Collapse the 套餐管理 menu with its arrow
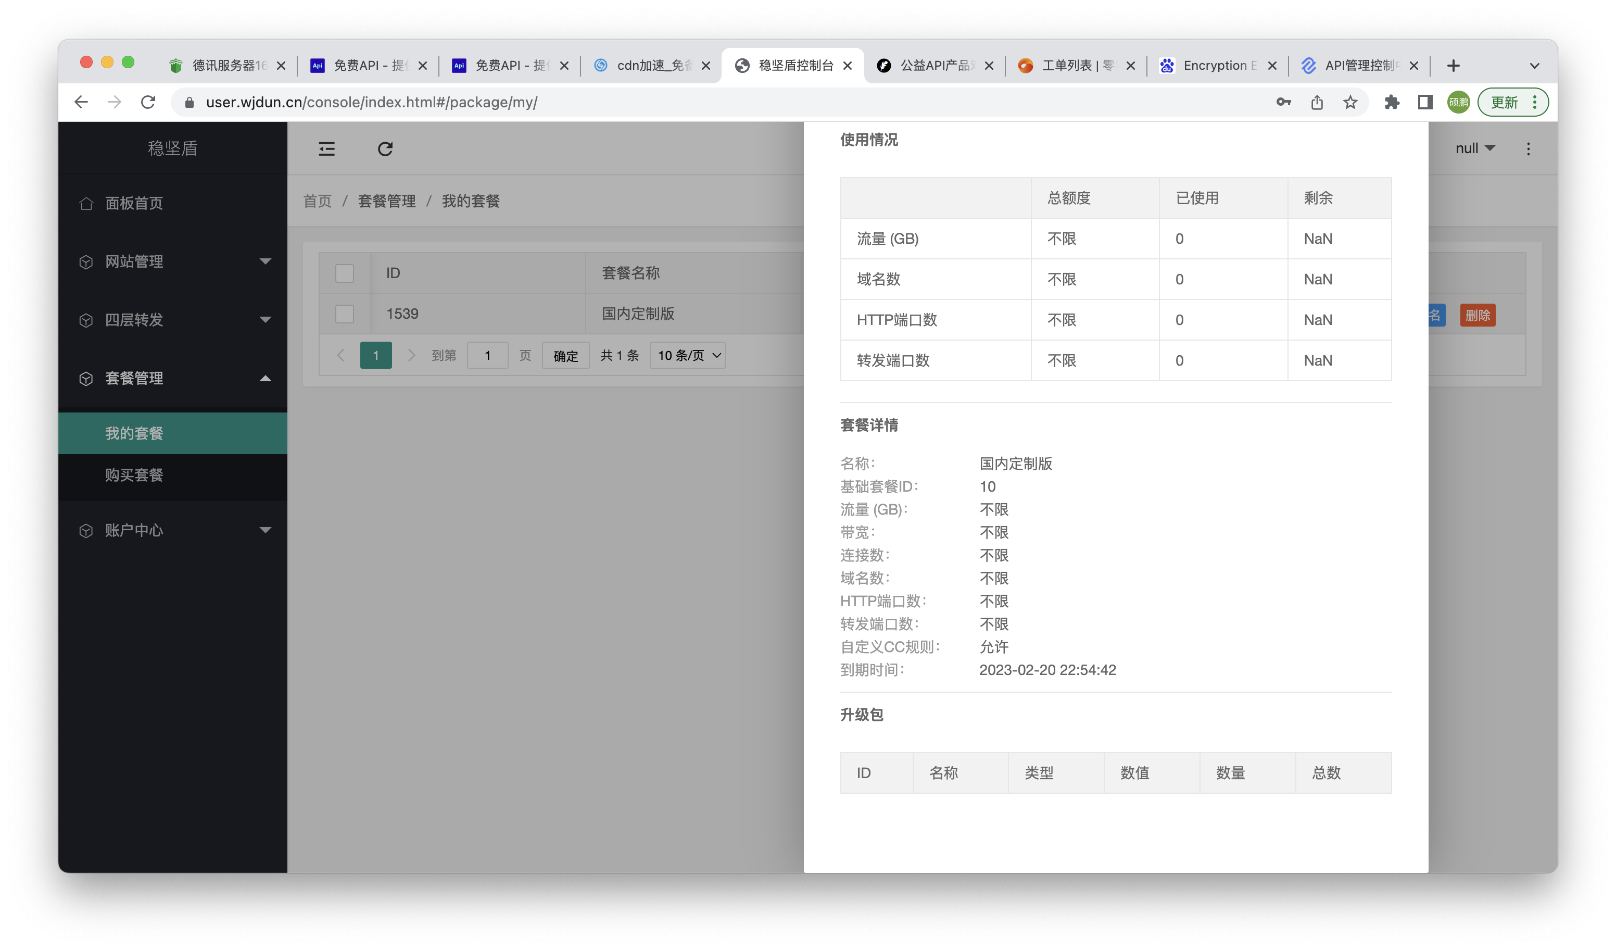This screenshot has width=1616, height=950. pos(265,379)
